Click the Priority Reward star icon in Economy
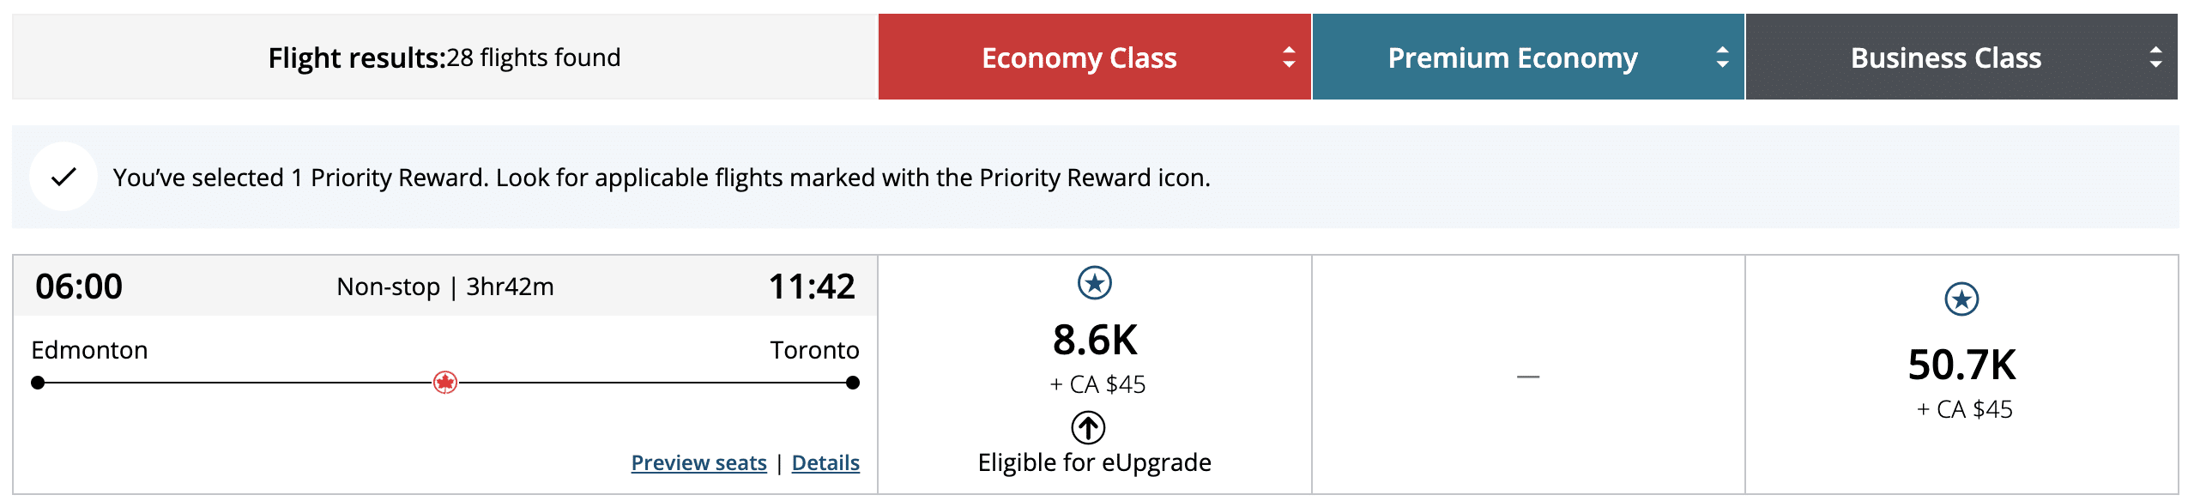2188x501 pixels. (x=1094, y=283)
